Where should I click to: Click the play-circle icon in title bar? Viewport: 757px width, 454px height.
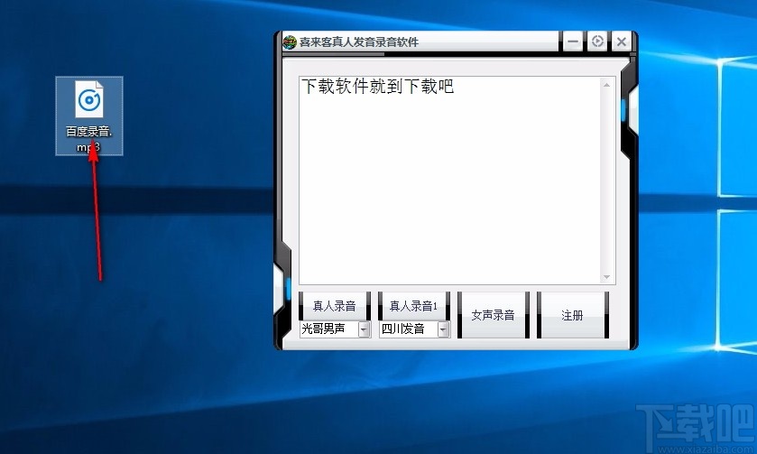coord(597,42)
